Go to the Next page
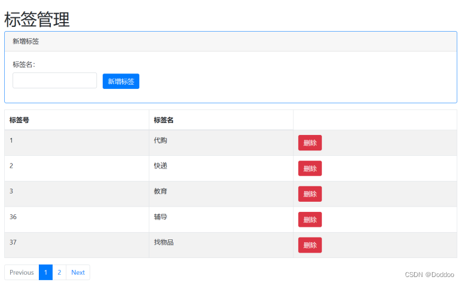Viewport: 463px width, 283px height. point(78,272)
